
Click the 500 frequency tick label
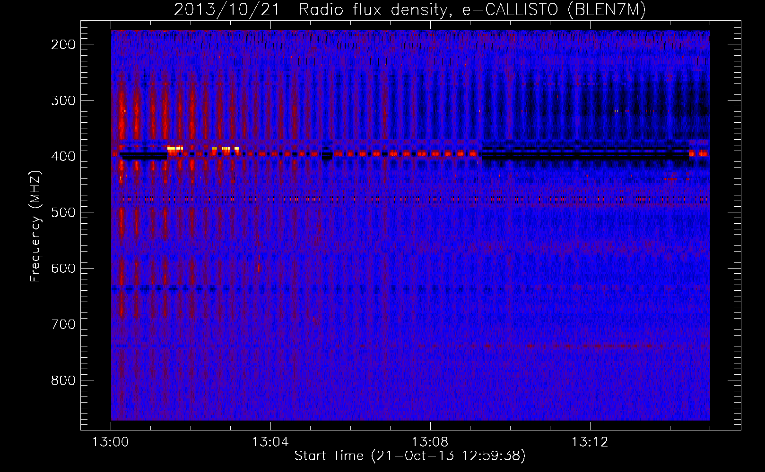click(63, 212)
